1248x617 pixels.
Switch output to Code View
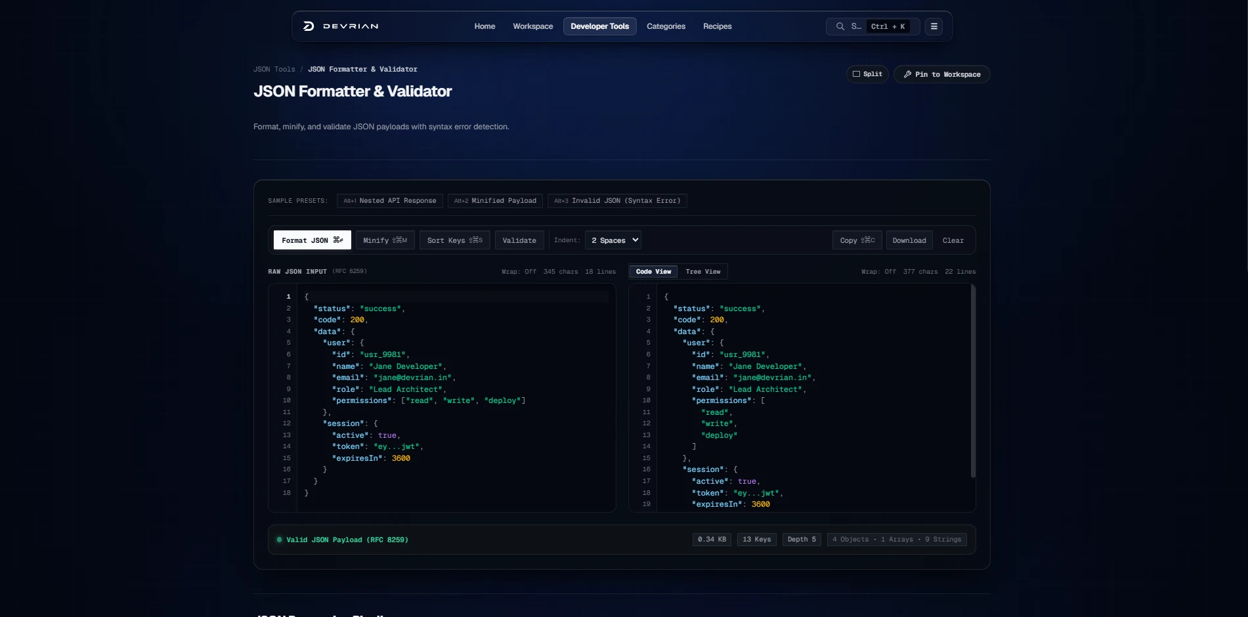653,272
